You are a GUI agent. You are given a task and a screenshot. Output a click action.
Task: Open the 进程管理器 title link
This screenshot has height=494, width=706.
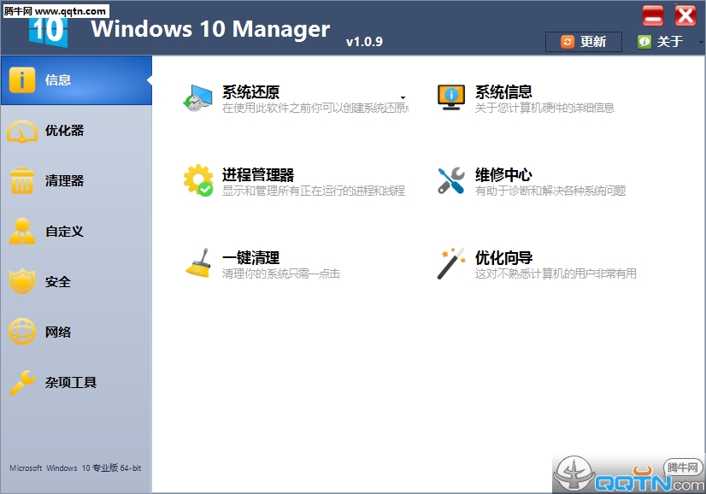(x=258, y=174)
